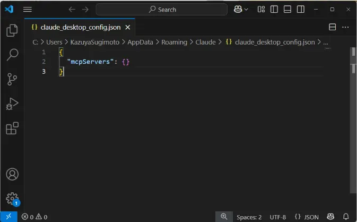Open the Explorer view in activity bar
This screenshot has height=222, width=357.
tap(12, 31)
